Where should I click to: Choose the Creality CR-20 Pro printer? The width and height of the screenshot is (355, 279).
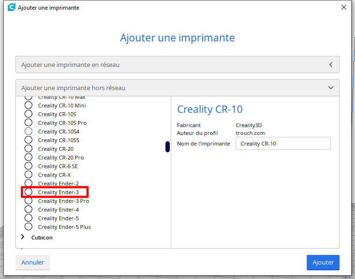pyautogui.click(x=28, y=158)
